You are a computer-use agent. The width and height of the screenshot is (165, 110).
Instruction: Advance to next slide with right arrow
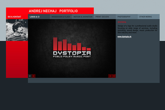[x=110, y=76]
